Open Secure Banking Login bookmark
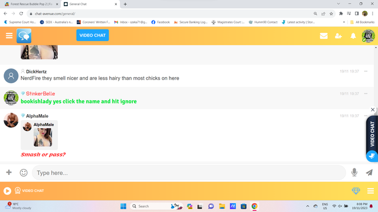378x212 pixels. 190,22
